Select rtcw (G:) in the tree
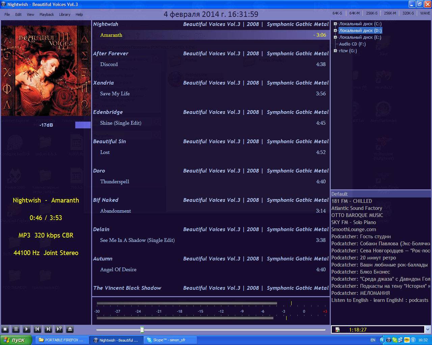 348,51
